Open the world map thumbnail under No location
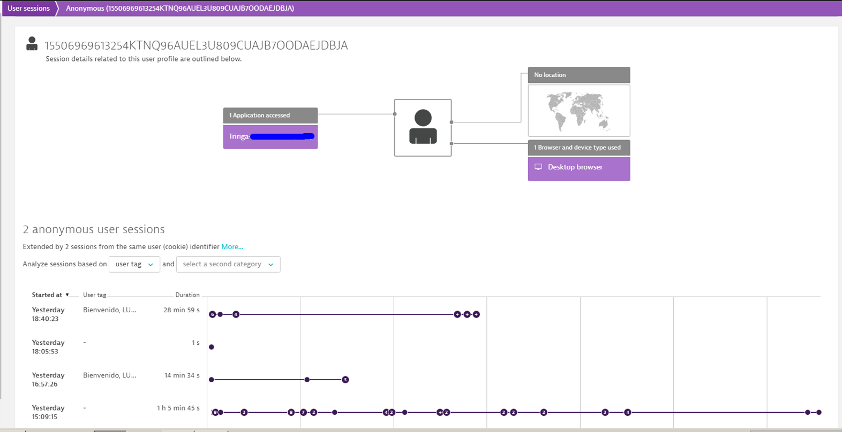 578,111
